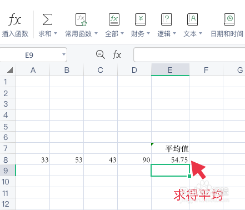245x210 pixels.
Task: Click into the formula bar input
Action: pos(189,55)
